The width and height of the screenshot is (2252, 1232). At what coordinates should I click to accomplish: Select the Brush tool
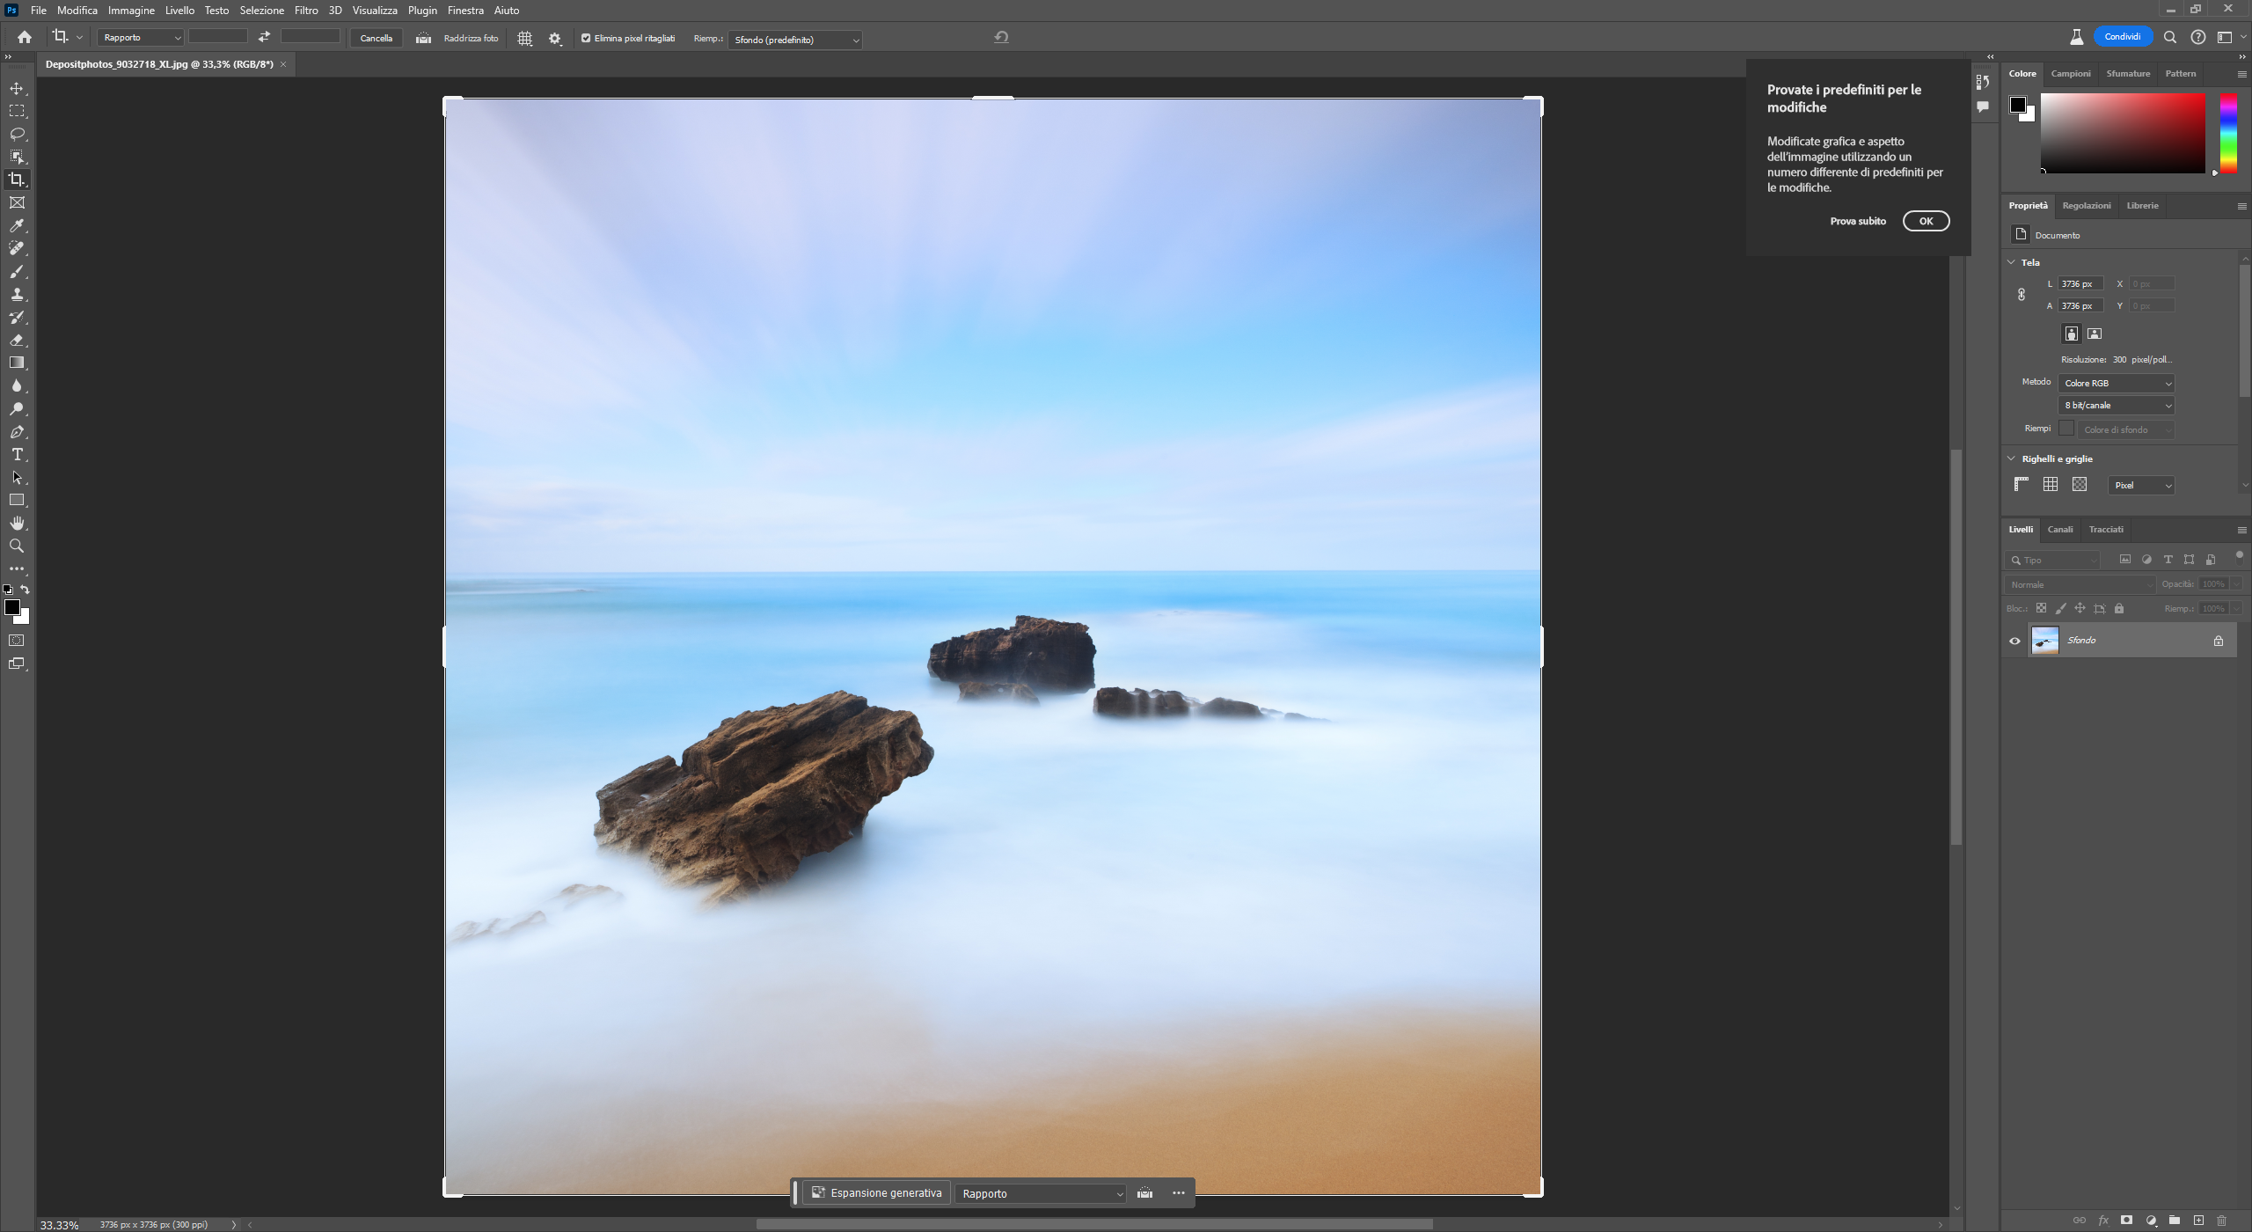[17, 272]
